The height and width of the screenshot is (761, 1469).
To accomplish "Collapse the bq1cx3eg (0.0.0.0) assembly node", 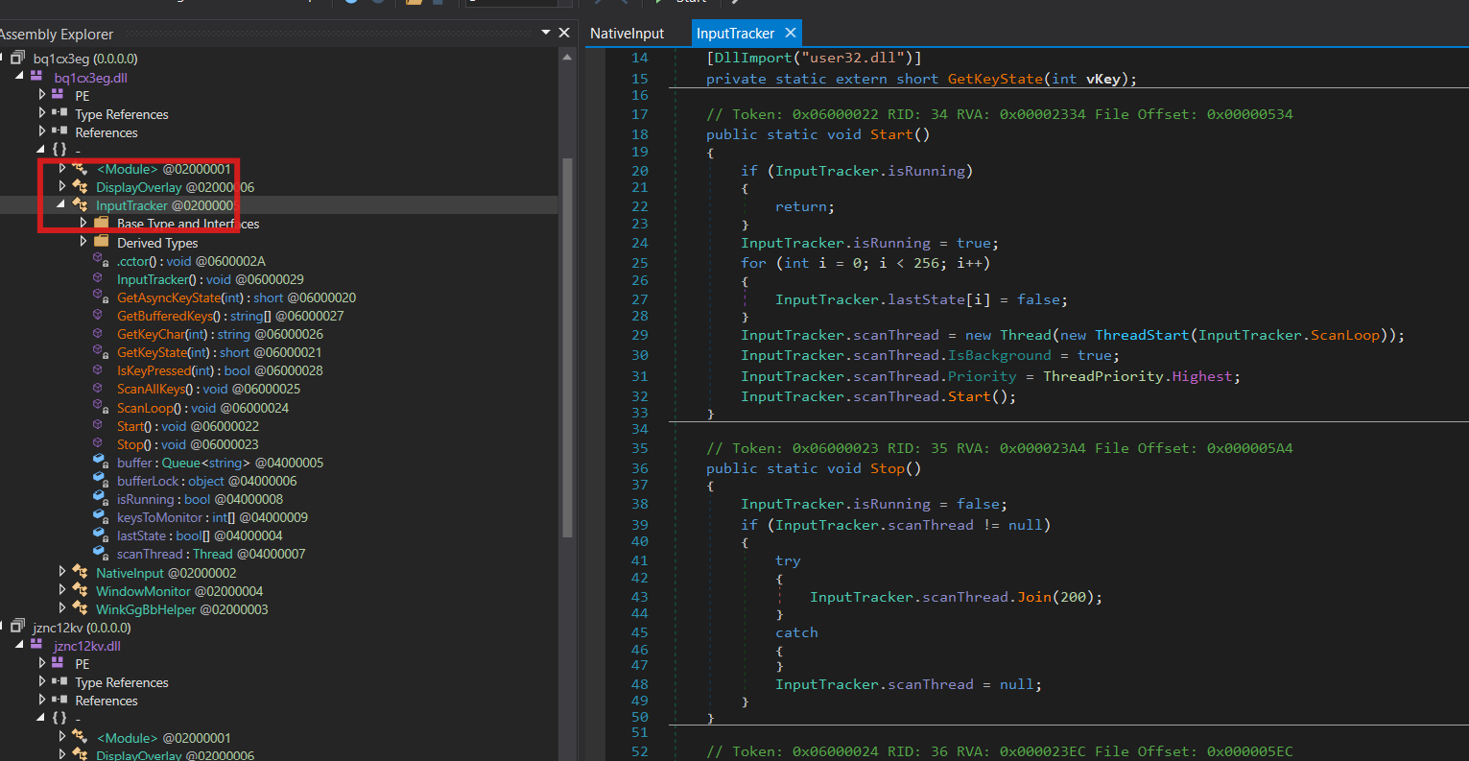I will pos(3,59).
